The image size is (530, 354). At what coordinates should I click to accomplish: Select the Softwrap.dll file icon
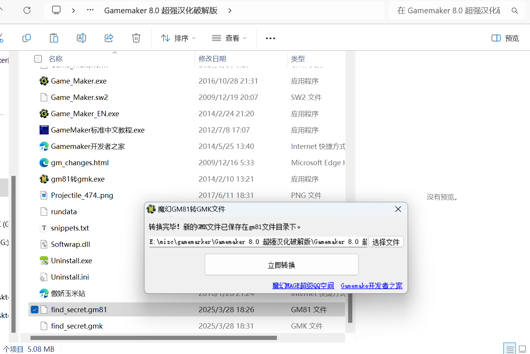(x=44, y=244)
